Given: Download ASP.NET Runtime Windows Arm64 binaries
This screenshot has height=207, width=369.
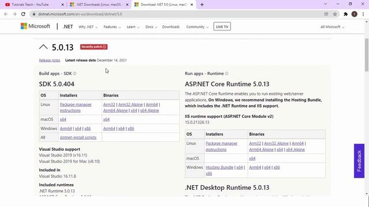Looking at the screenshot, I should point(255,167).
